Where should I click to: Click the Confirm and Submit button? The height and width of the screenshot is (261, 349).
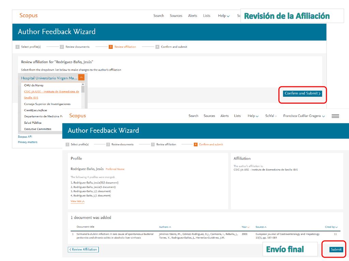pos(303,93)
